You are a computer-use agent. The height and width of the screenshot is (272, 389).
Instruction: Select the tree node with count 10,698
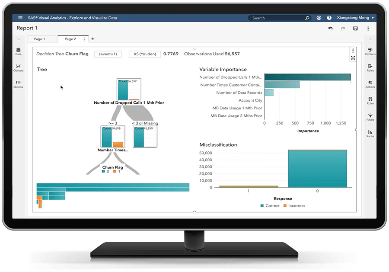pos(113,137)
